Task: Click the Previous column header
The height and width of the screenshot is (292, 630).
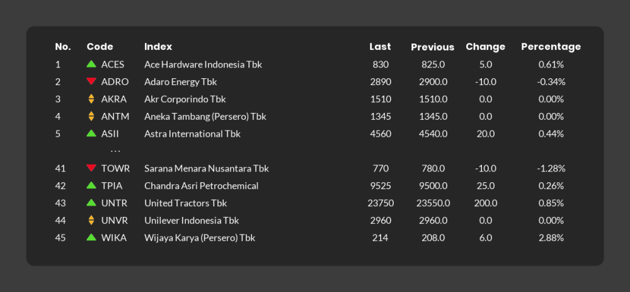Action: pyautogui.click(x=432, y=47)
